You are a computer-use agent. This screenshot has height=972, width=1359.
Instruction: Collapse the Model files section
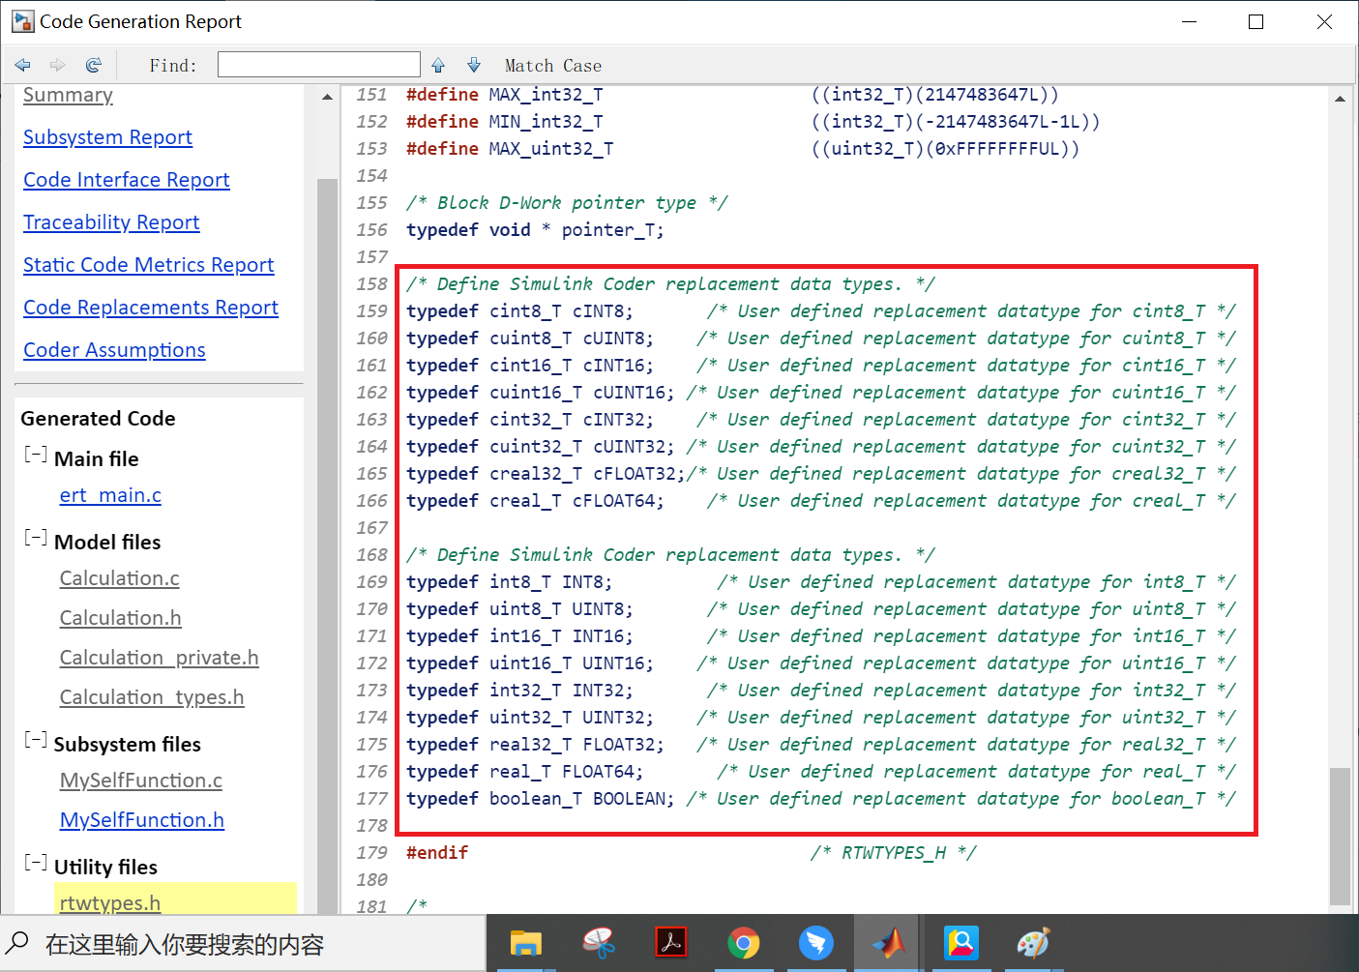point(36,538)
